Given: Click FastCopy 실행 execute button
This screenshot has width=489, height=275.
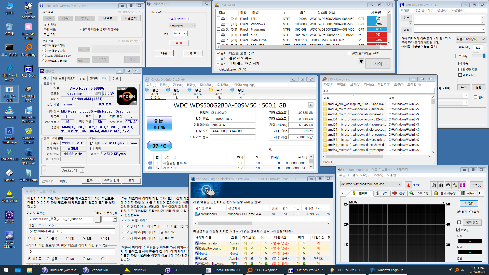Looking at the screenshot, I should click(478, 87).
